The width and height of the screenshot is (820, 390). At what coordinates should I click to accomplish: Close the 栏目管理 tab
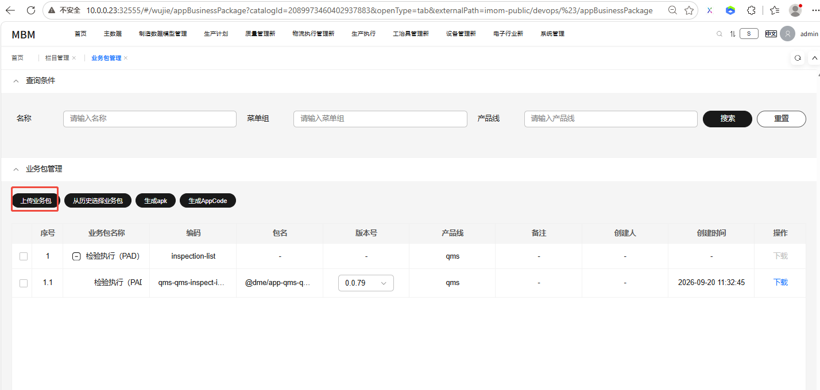[74, 58]
